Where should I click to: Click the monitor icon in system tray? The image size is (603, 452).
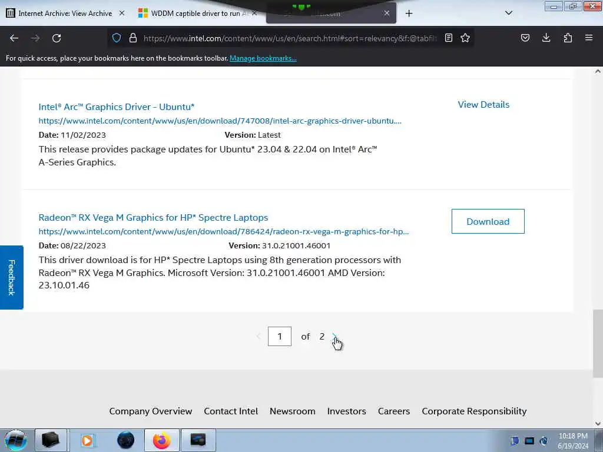(529, 441)
